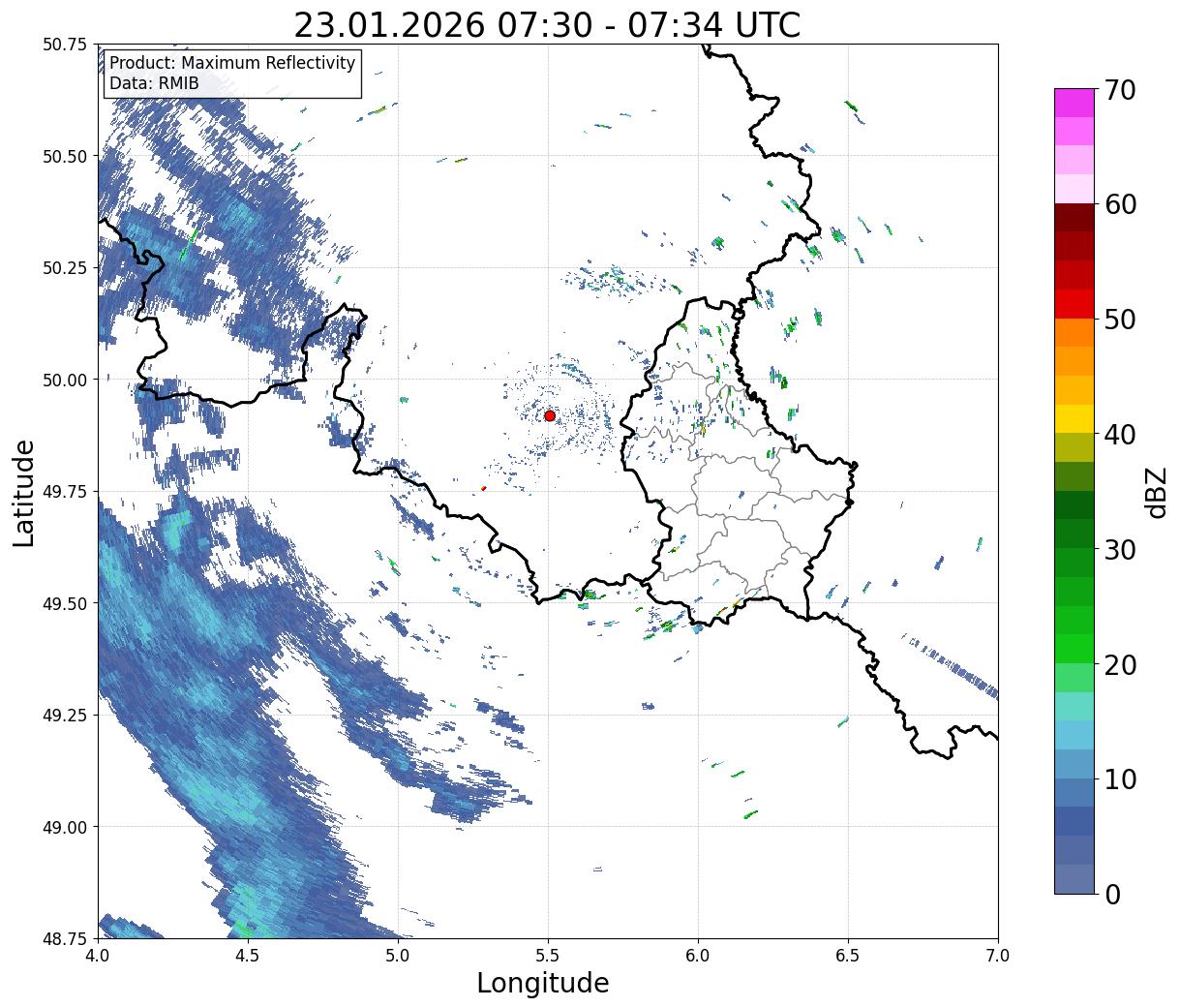Click the longitude tick label 4.0
Viewport: 1180px width, 1007px height.
(x=98, y=956)
